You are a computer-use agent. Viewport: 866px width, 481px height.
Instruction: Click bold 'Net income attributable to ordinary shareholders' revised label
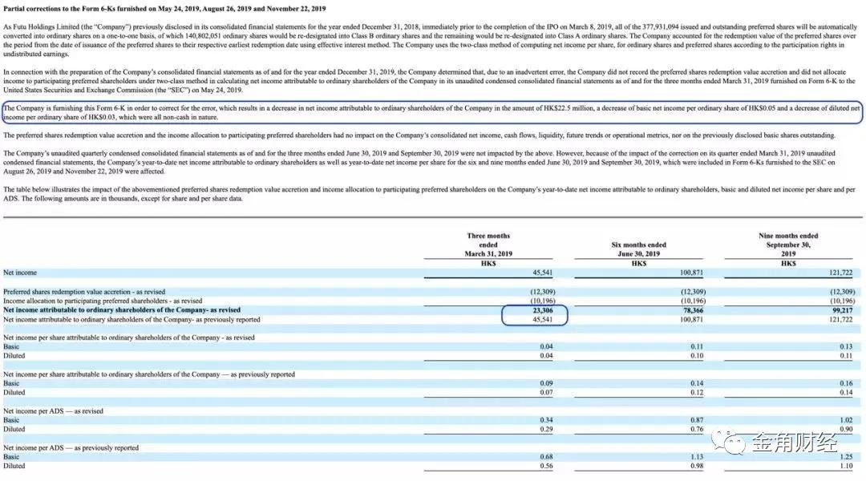point(122,310)
